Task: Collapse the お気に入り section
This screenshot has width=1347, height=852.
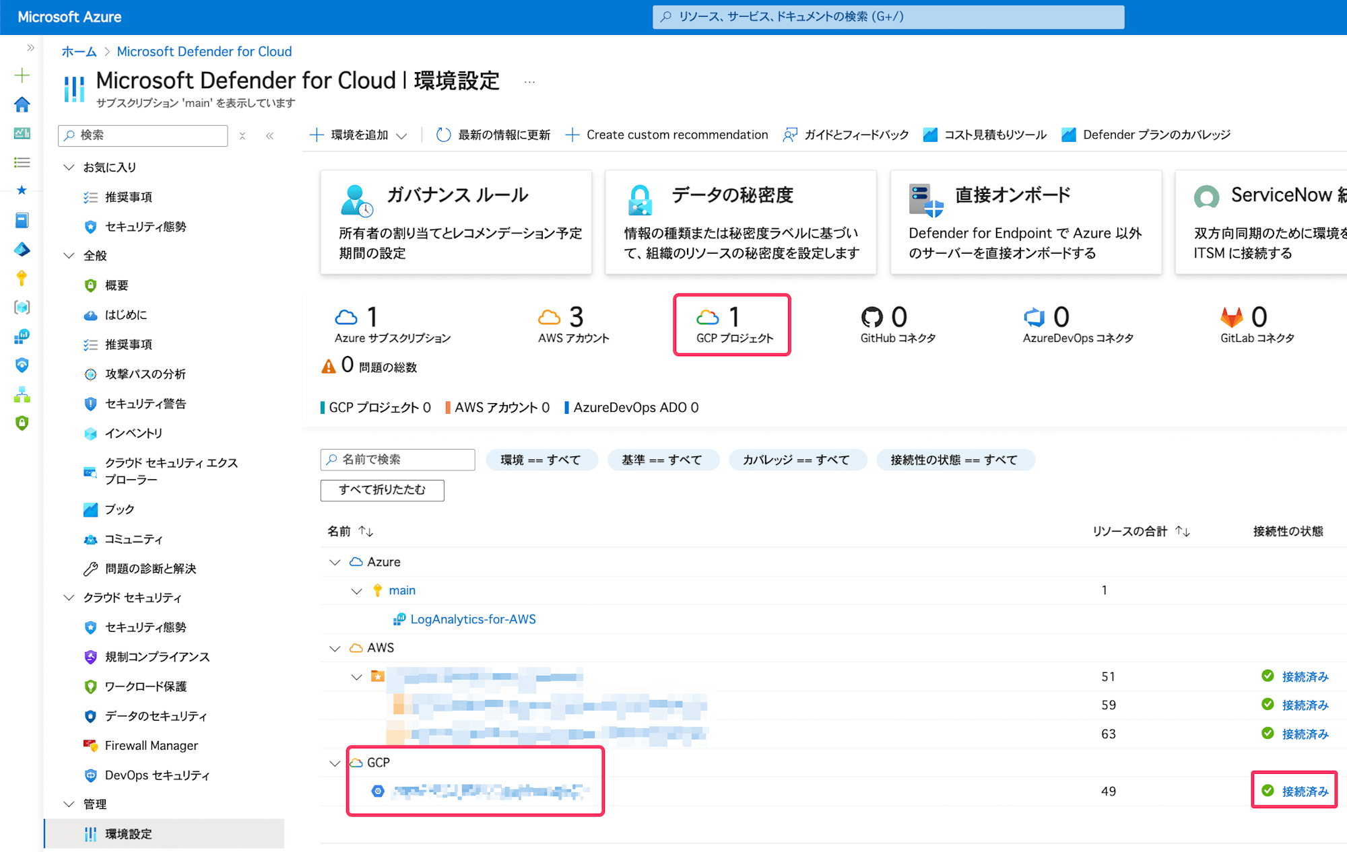Action: 69,167
